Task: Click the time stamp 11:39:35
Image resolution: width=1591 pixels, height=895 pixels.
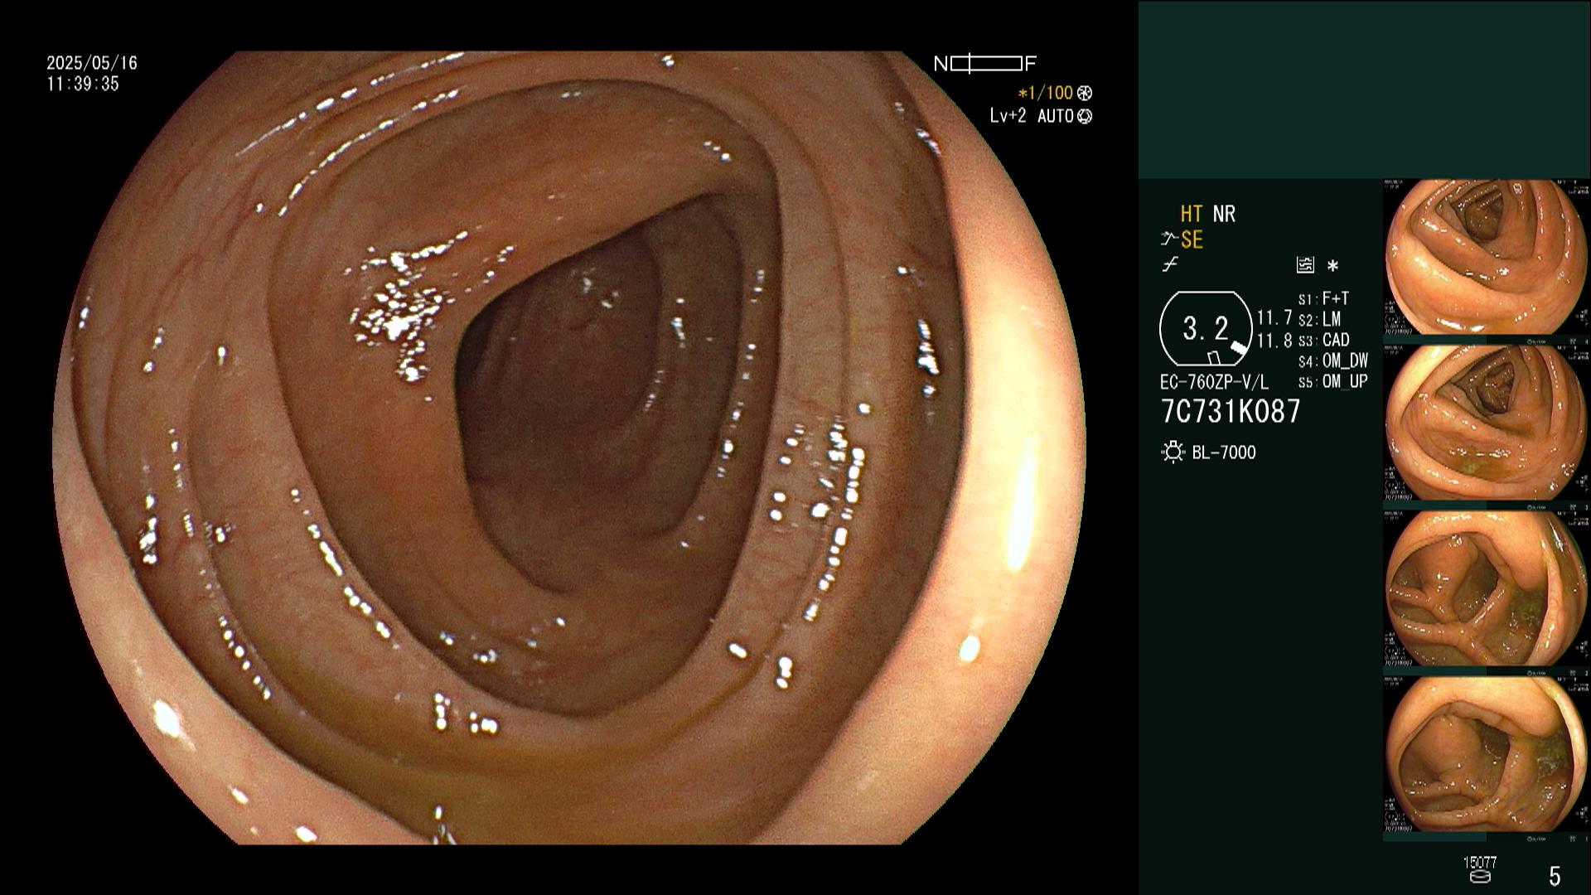Action: [83, 84]
